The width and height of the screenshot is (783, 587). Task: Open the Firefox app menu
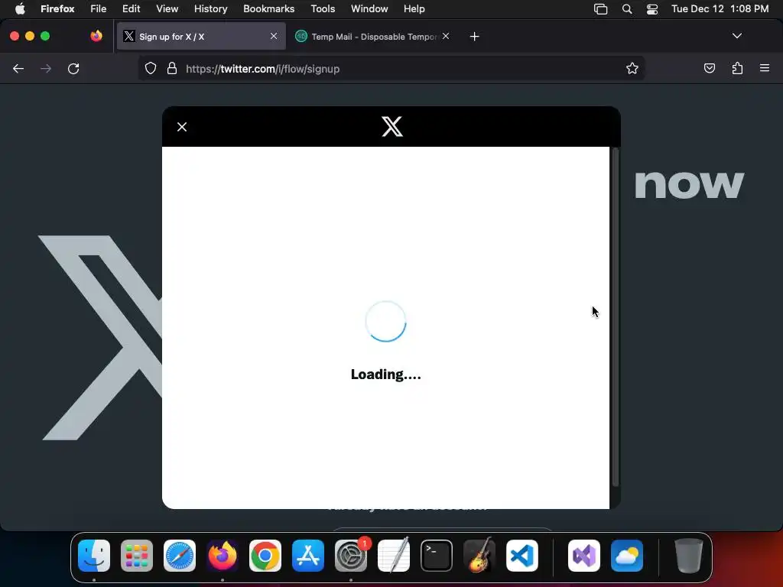pyautogui.click(x=57, y=8)
